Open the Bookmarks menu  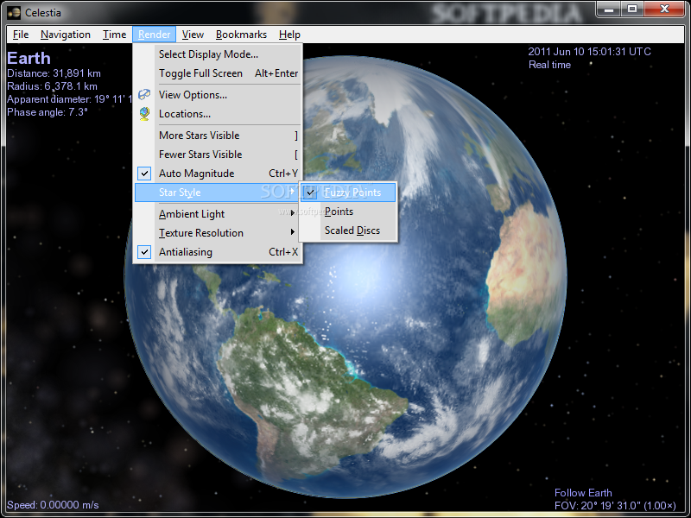point(241,35)
